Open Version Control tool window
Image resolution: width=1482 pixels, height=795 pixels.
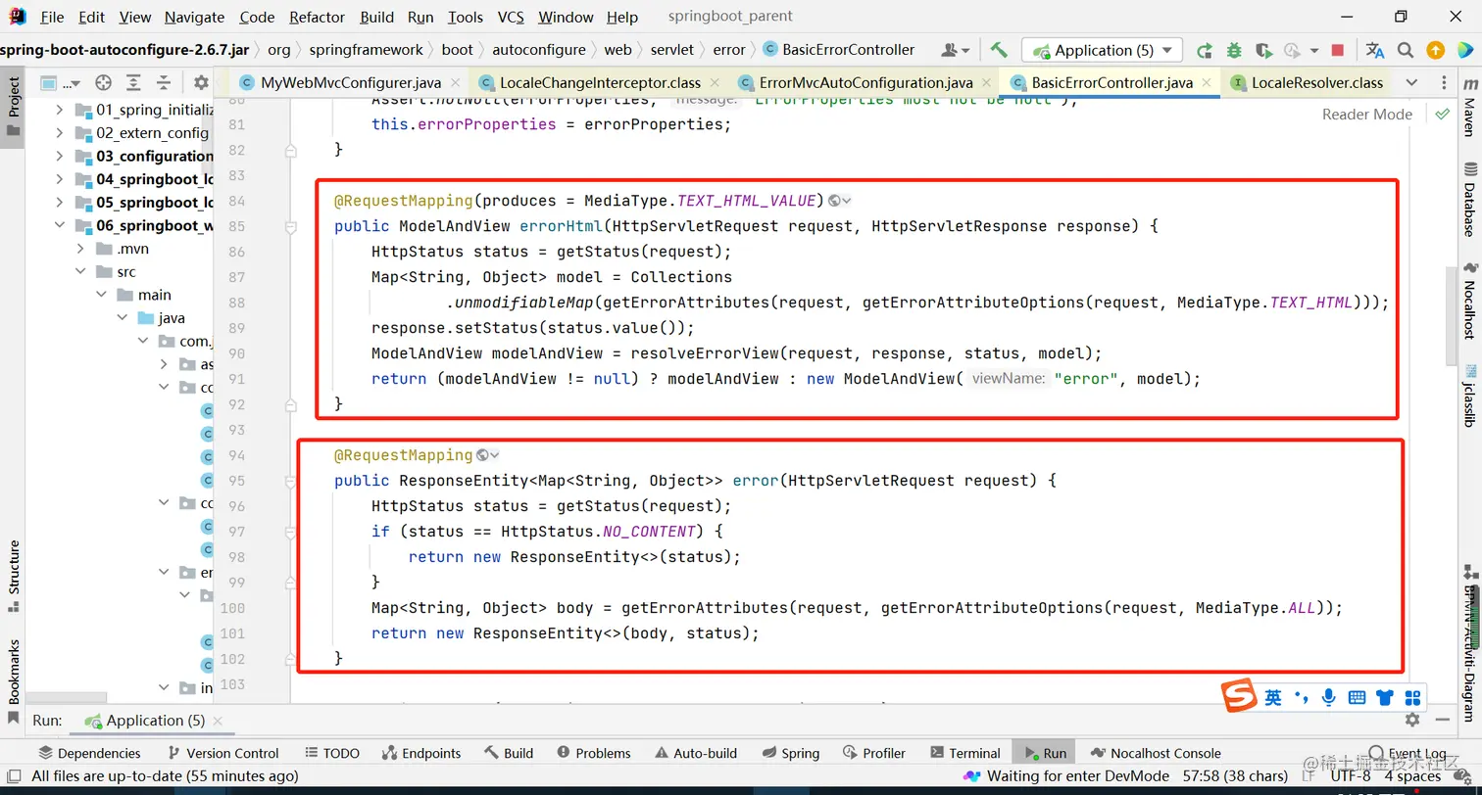pos(222,753)
